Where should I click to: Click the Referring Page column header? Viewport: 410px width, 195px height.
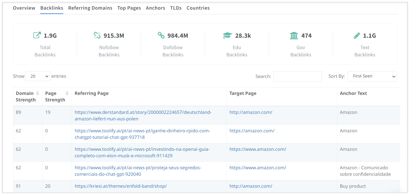[91, 93]
